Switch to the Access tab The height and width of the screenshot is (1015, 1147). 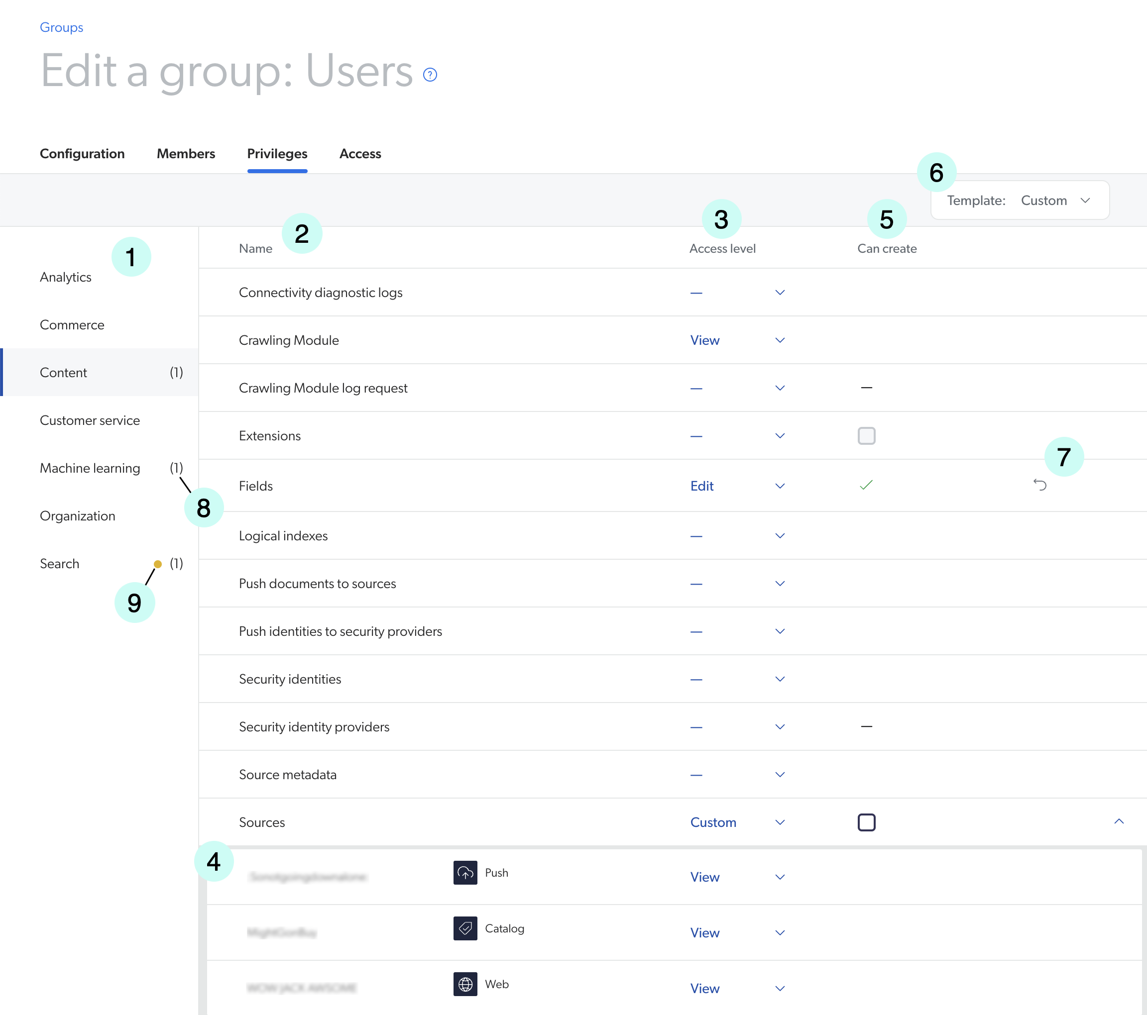point(360,154)
